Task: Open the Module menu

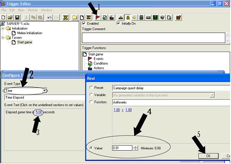Action: pos(33,10)
